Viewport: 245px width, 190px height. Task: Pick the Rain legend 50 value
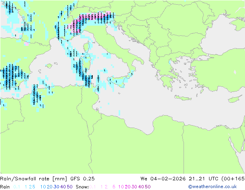point(70,187)
